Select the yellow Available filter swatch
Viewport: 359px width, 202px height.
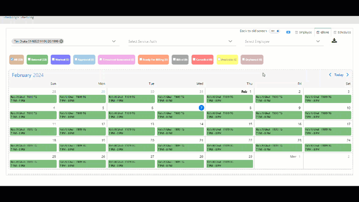[x=228, y=60]
